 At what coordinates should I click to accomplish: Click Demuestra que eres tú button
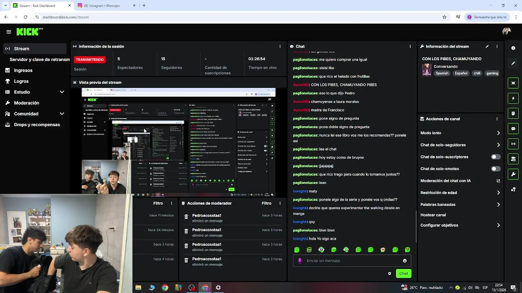(487, 17)
